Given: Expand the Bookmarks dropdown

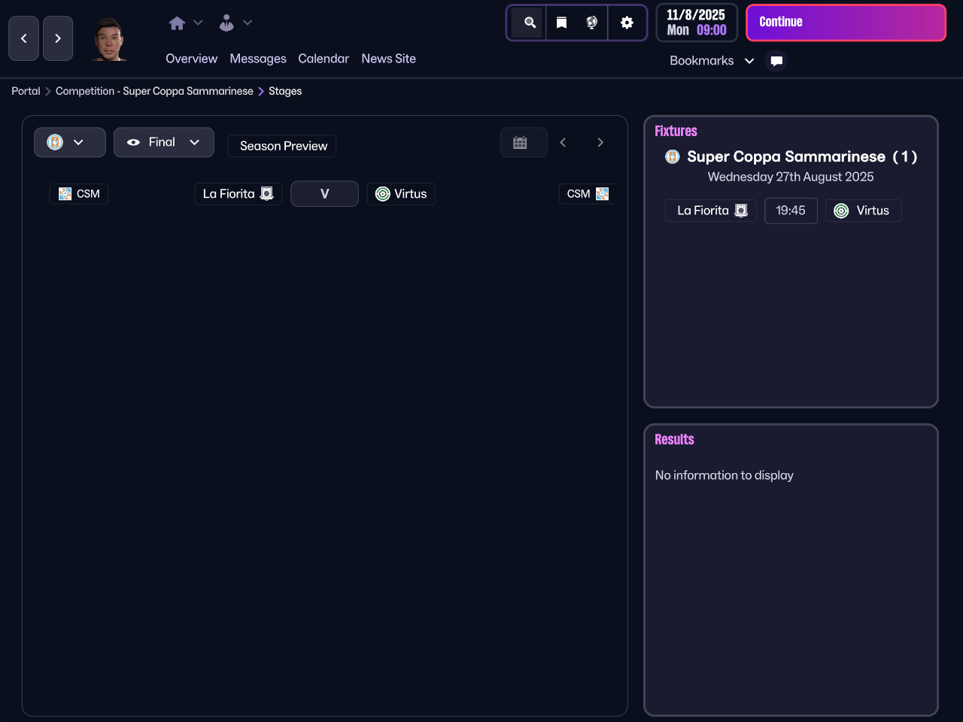Looking at the screenshot, I should point(711,61).
